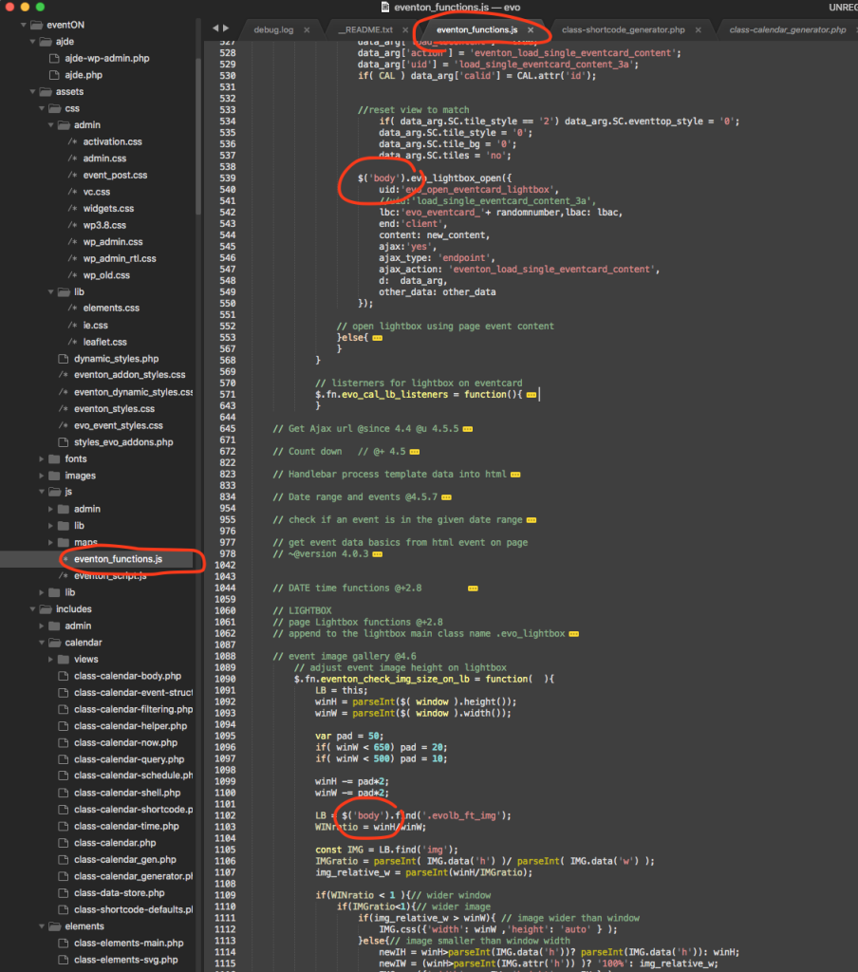This screenshot has height=972, width=858.
Task: Unfold the check date range section marker
Action: coord(532,520)
